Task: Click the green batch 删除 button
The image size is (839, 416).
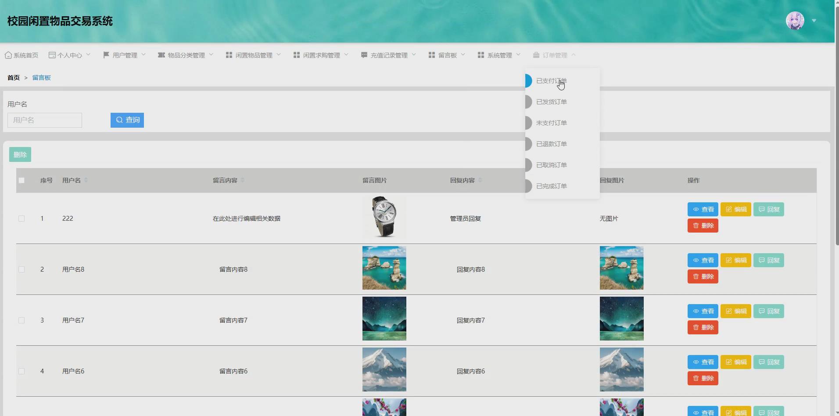Action: click(x=20, y=154)
